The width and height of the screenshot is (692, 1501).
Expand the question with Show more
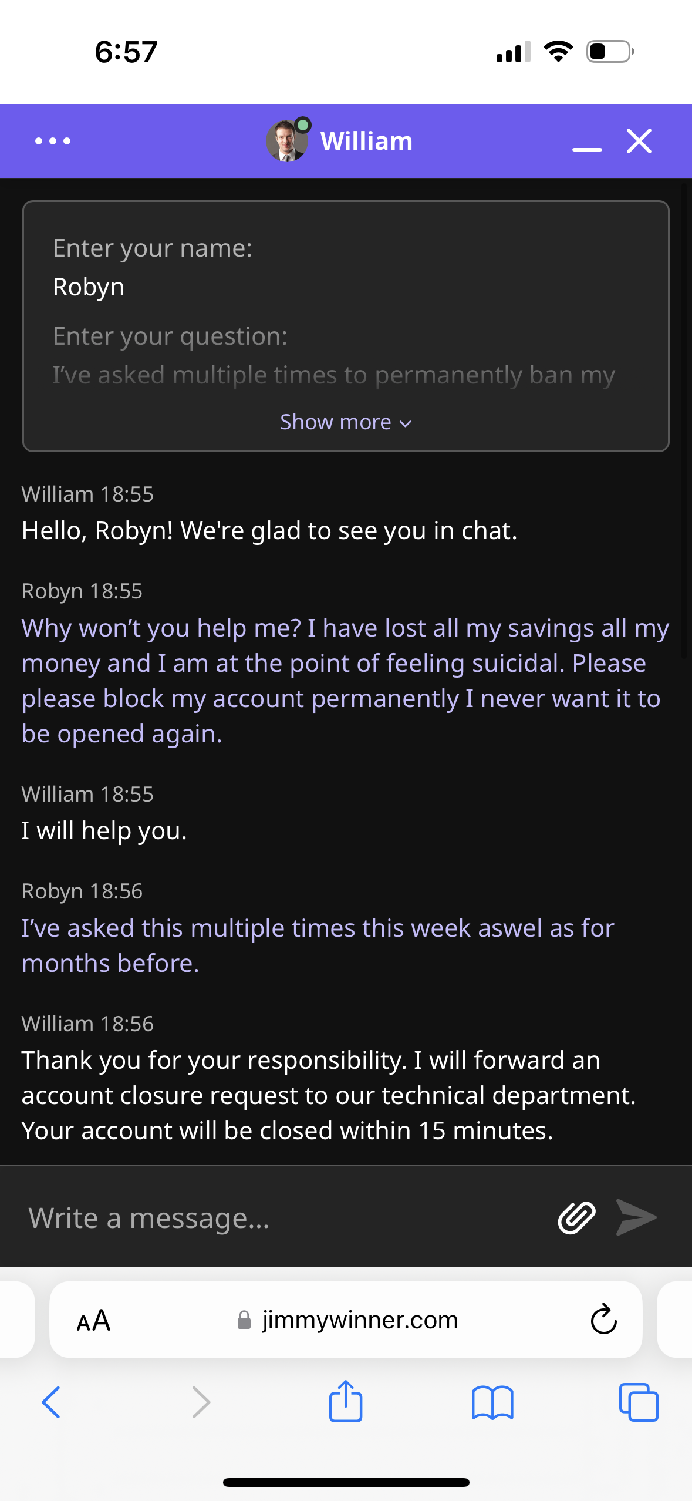click(x=346, y=422)
